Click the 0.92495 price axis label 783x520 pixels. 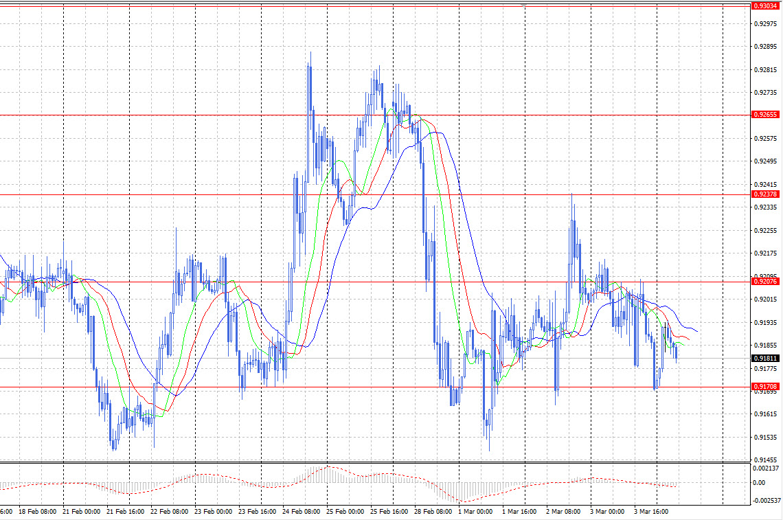coord(766,161)
